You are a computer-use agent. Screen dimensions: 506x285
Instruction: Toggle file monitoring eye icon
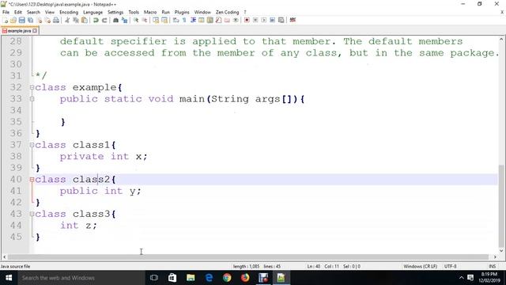pyautogui.click(x=236, y=20)
